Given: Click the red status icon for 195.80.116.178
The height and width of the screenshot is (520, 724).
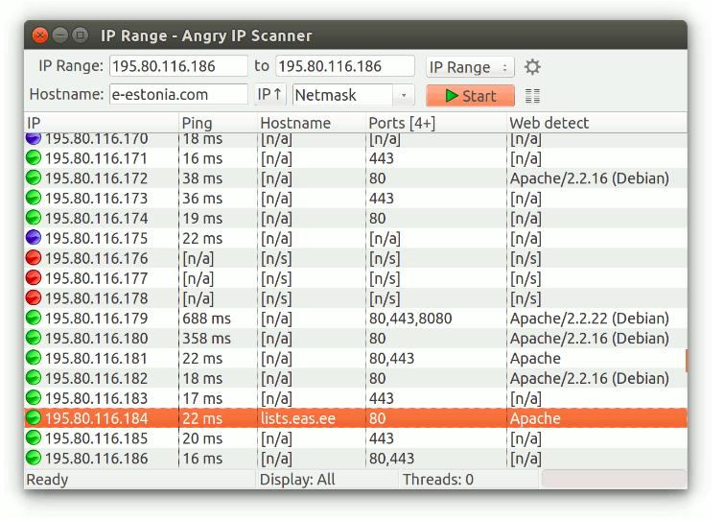Looking at the screenshot, I should [x=34, y=297].
